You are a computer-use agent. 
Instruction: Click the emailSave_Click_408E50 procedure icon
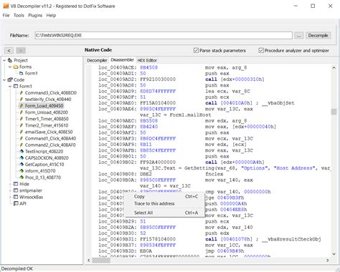(22, 132)
